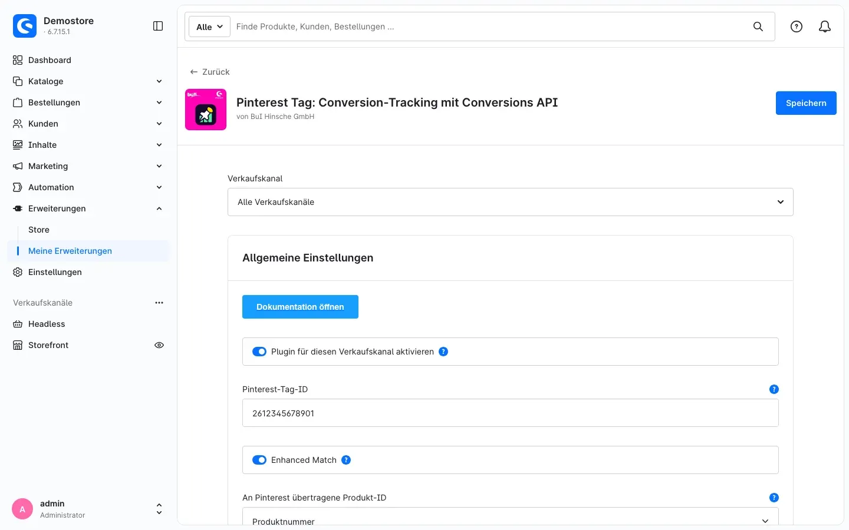Click the Einstellungen gear icon

(18, 272)
